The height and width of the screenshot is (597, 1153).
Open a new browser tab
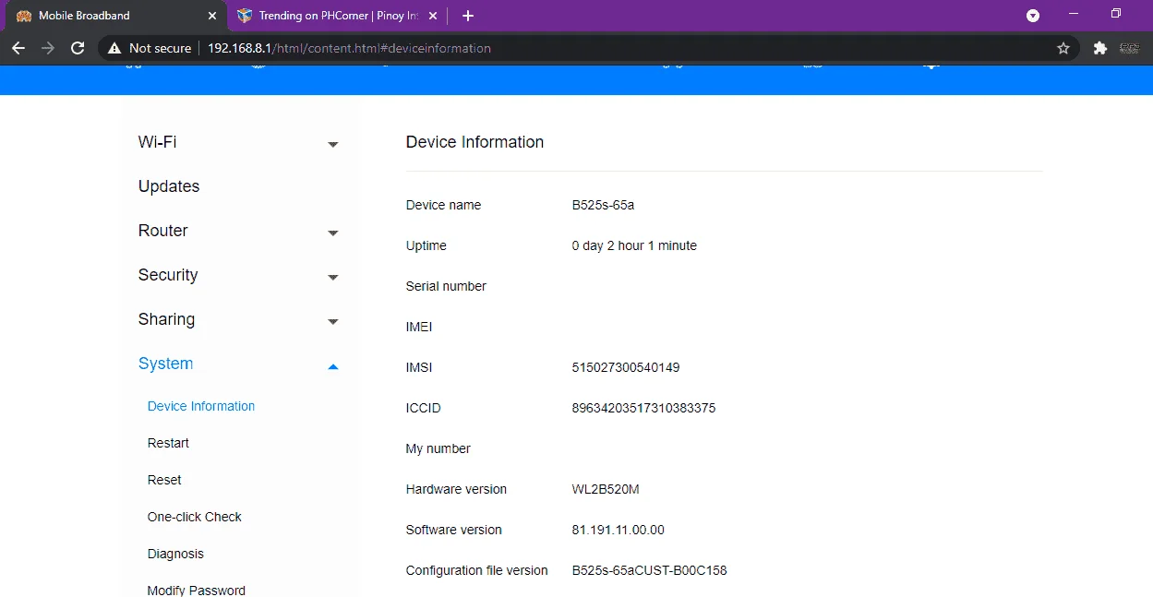(x=468, y=16)
